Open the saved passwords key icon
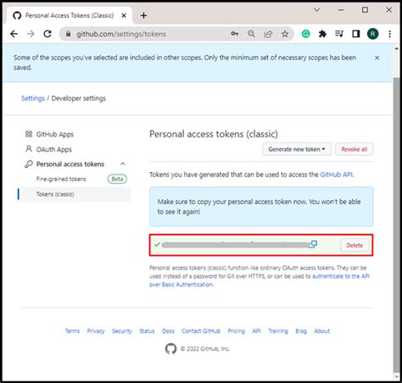The height and width of the screenshot is (383, 402). [x=235, y=34]
